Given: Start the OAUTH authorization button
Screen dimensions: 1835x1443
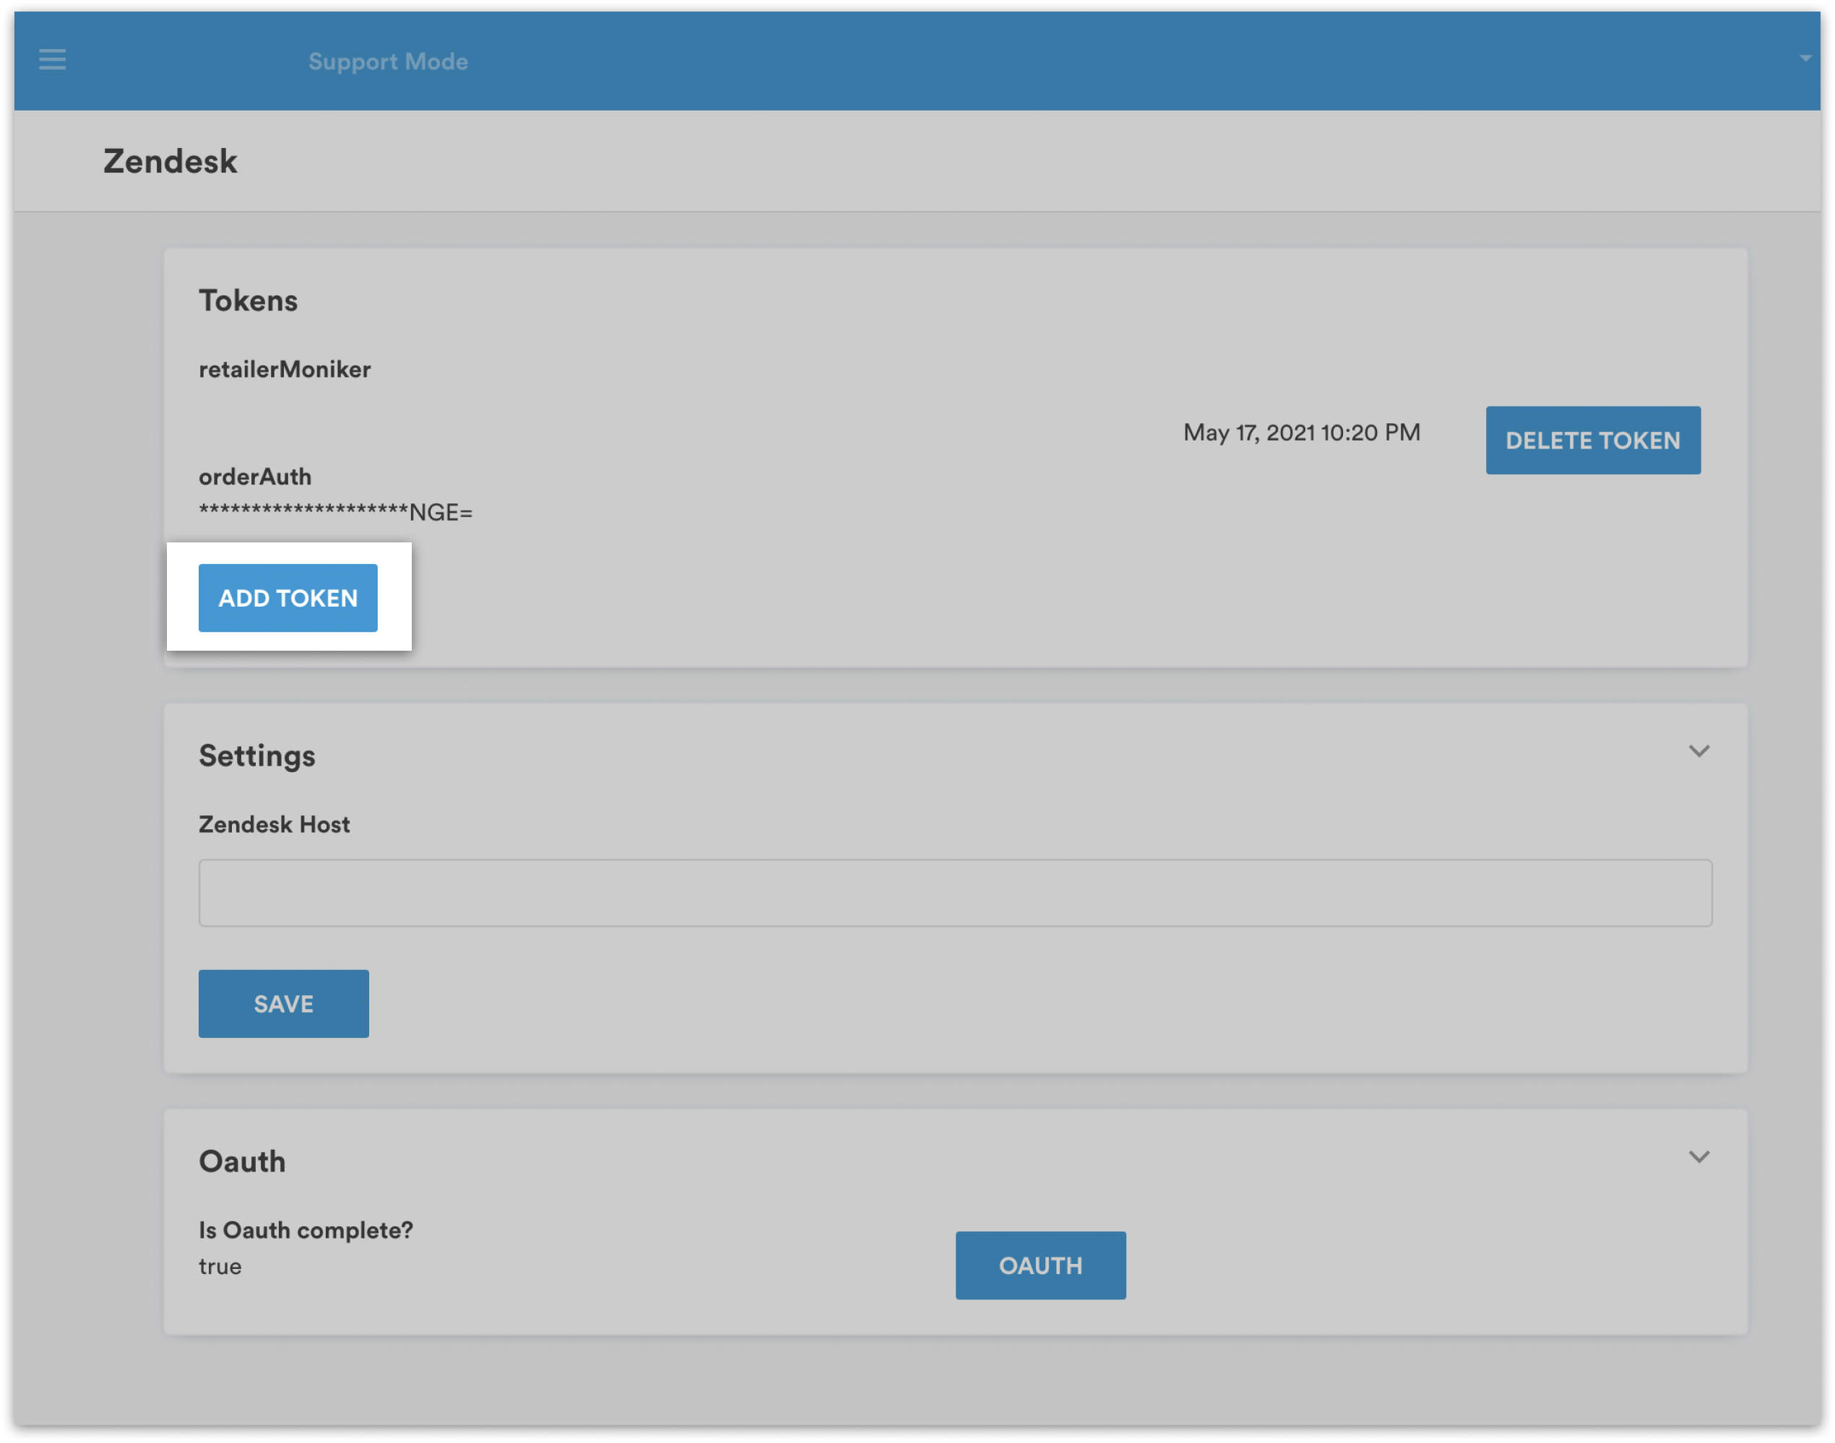Looking at the screenshot, I should (1040, 1265).
